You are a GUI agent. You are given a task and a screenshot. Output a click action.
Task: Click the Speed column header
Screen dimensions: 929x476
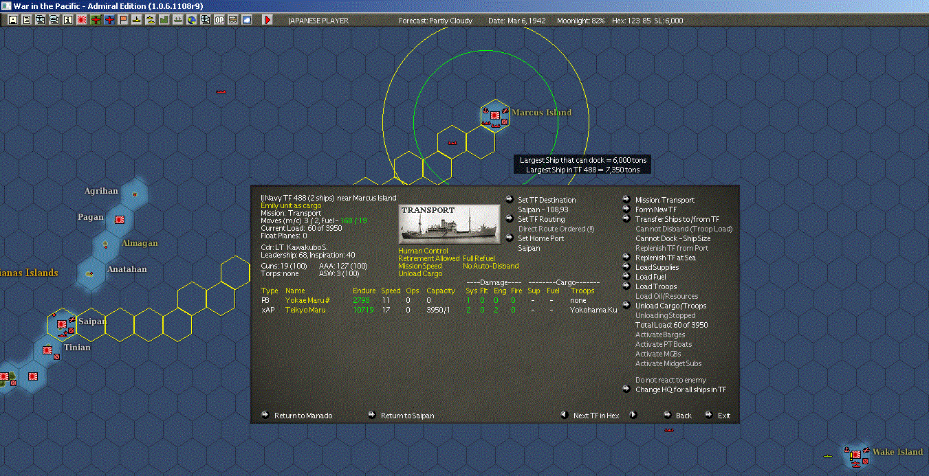pyautogui.click(x=391, y=291)
